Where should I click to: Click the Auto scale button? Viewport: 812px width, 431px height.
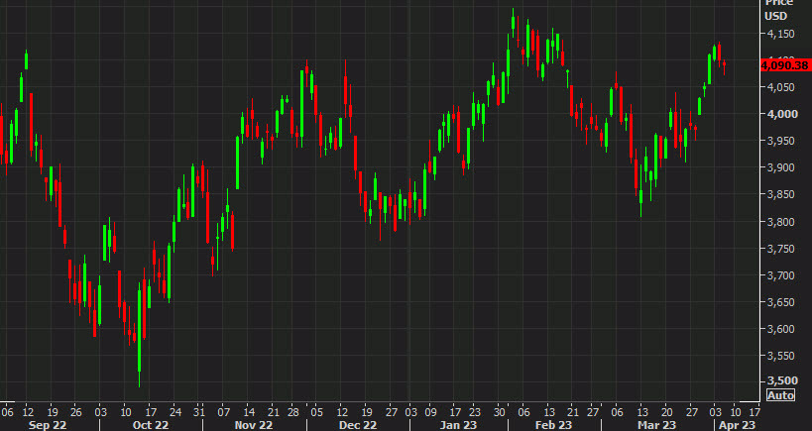(x=780, y=395)
